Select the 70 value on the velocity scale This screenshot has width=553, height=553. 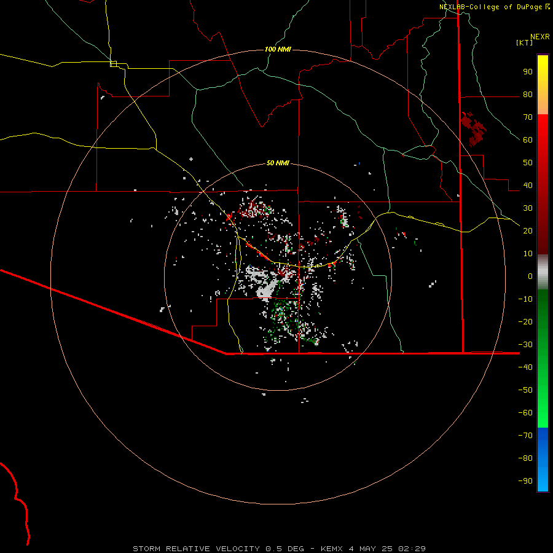click(x=528, y=117)
